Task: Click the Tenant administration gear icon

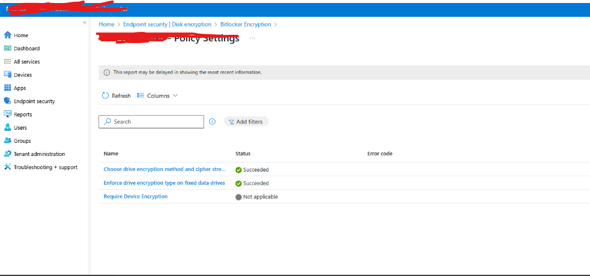Action: (8, 154)
